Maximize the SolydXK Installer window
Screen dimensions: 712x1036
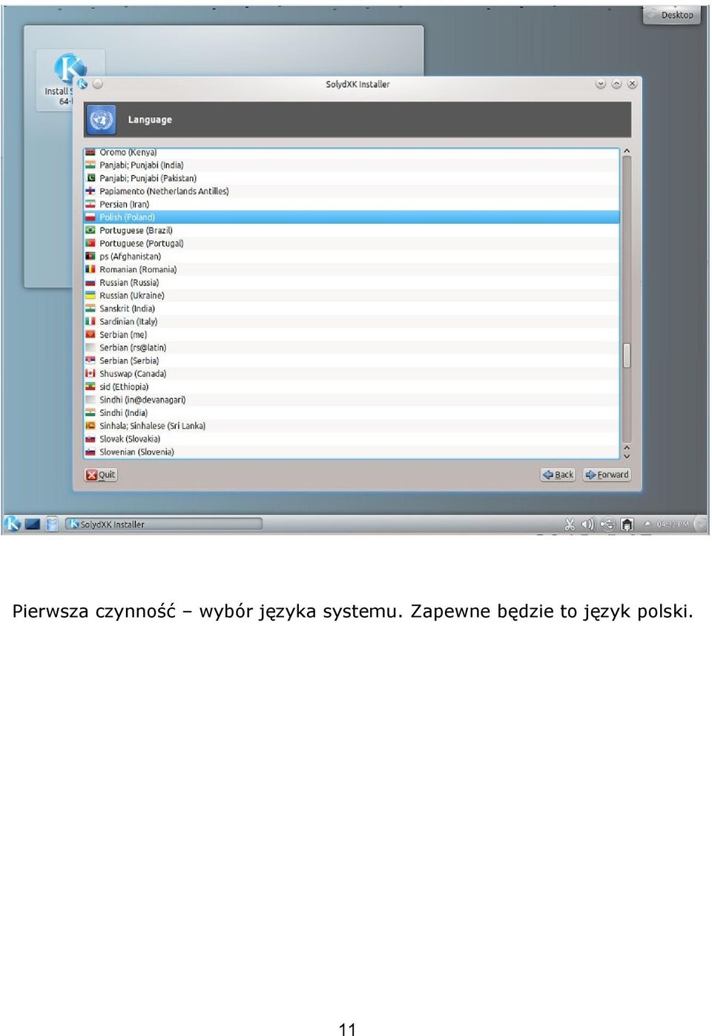(616, 84)
